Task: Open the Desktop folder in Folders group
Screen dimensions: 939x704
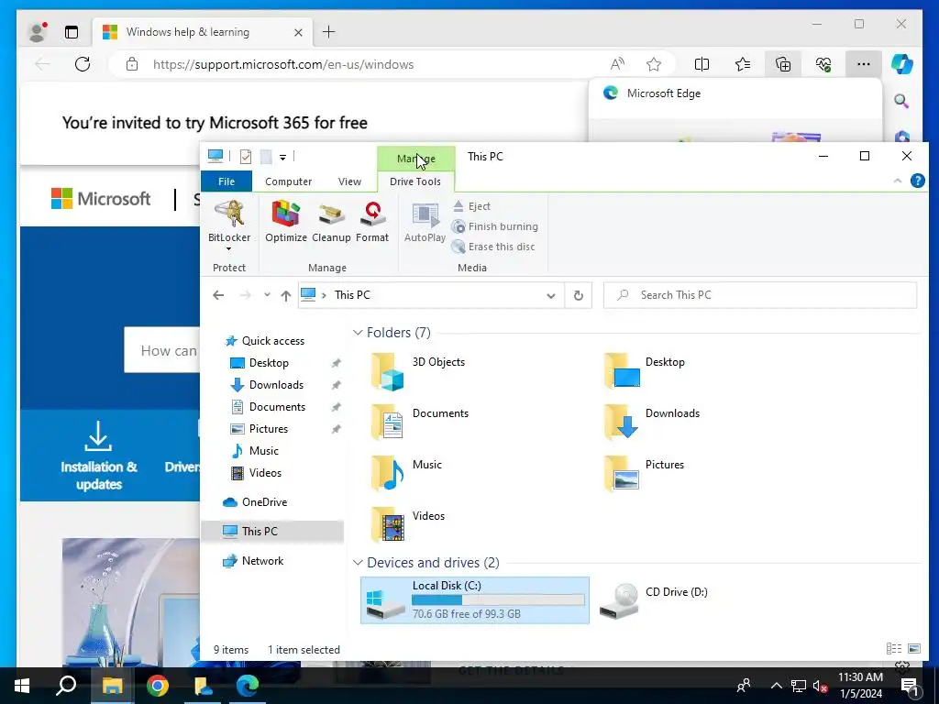Action: (646, 371)
